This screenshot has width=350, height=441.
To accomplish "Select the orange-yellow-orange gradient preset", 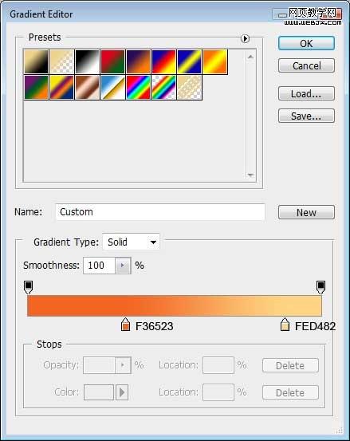I will [214, 61].
